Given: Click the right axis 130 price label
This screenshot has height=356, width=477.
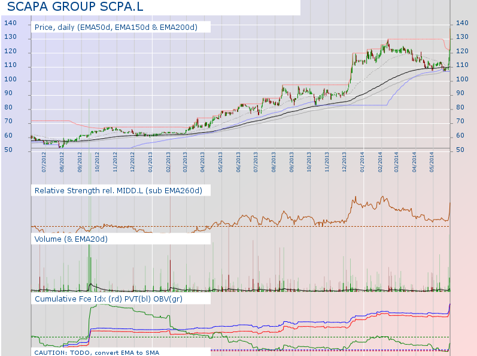Looking at the screenshot, I should coord(462,36).
